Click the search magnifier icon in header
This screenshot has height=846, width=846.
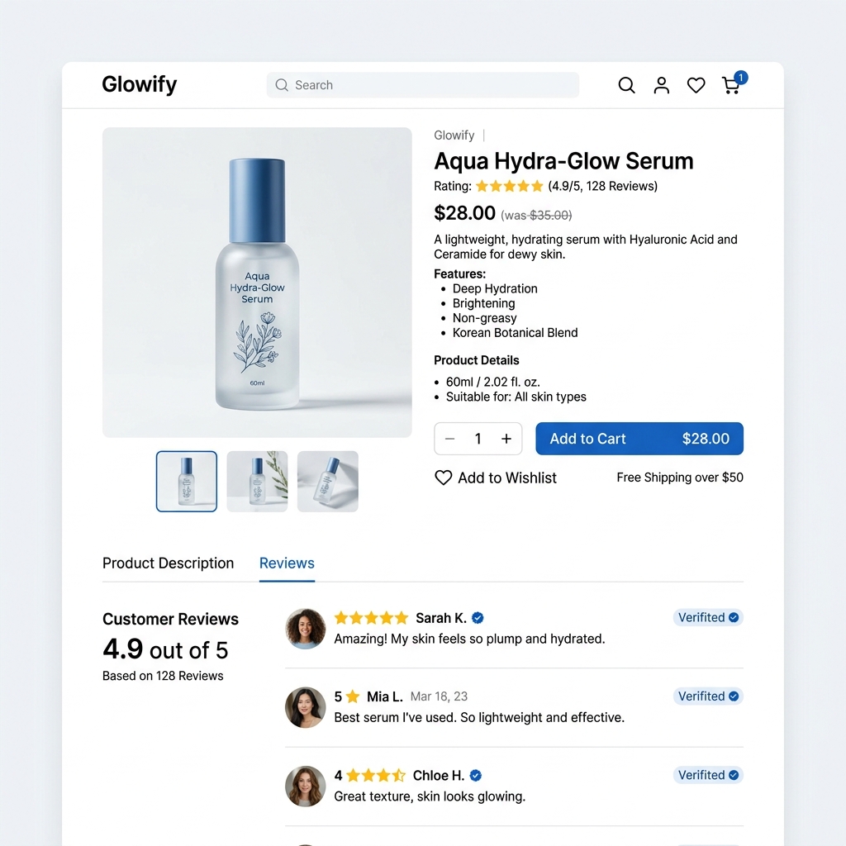[626, 85]
